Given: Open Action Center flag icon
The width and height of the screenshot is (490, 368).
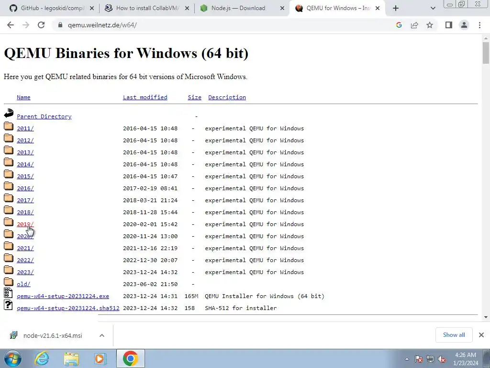Looking at the screenshot, I should click(419, 359).
